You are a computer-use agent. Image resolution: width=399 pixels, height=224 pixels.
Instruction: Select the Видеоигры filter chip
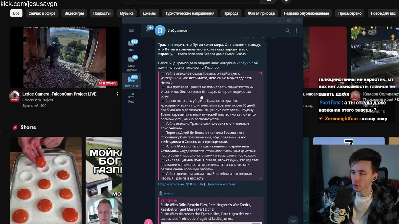click(74, 13)
